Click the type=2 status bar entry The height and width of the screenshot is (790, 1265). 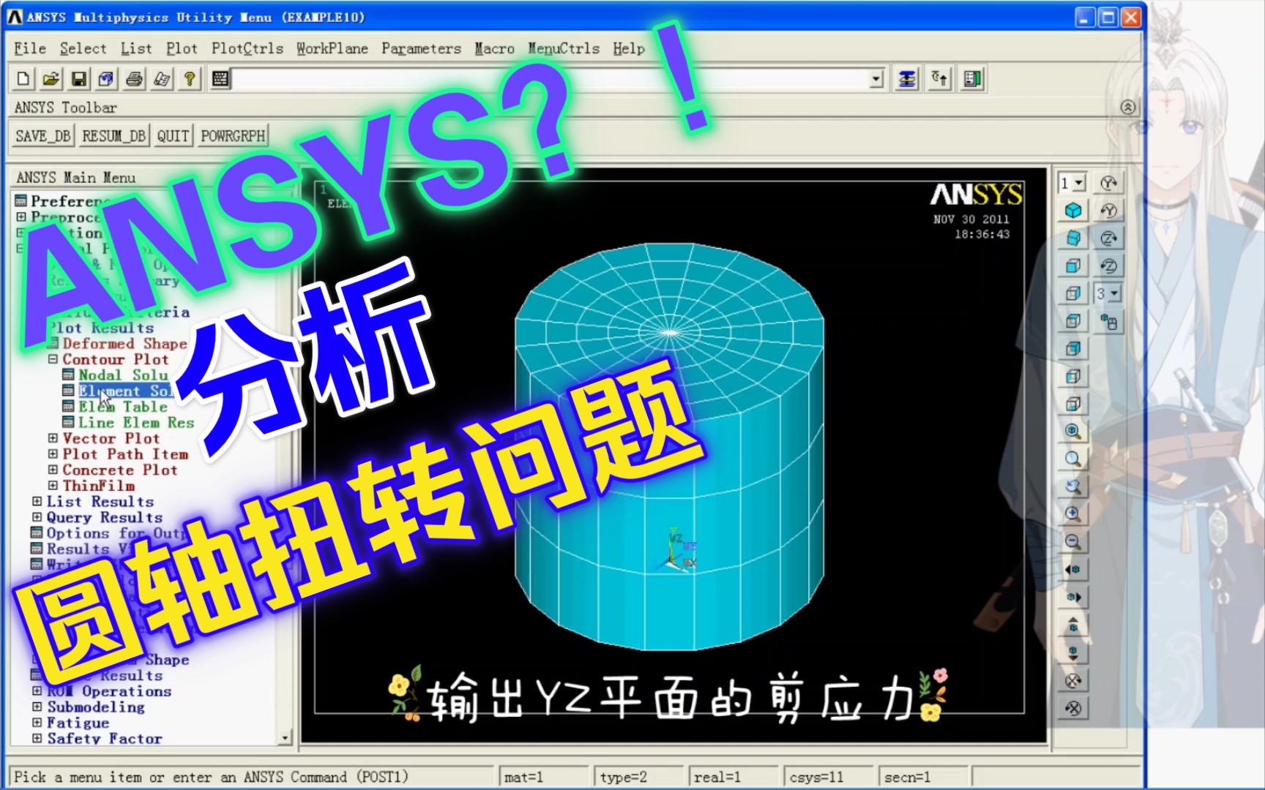638,777
